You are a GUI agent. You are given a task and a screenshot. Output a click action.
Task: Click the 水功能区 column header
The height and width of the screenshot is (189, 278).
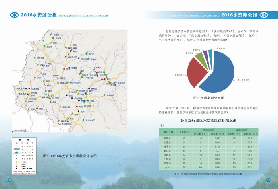[184, 132]
